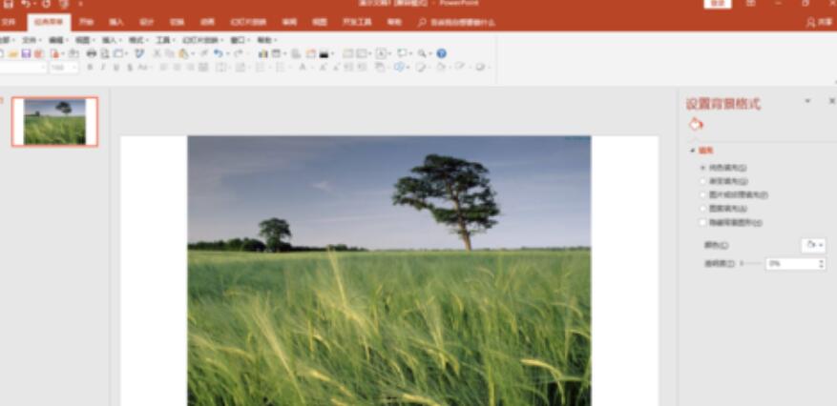Select the slide 1 thumbnail

click(x=54, y=121)
